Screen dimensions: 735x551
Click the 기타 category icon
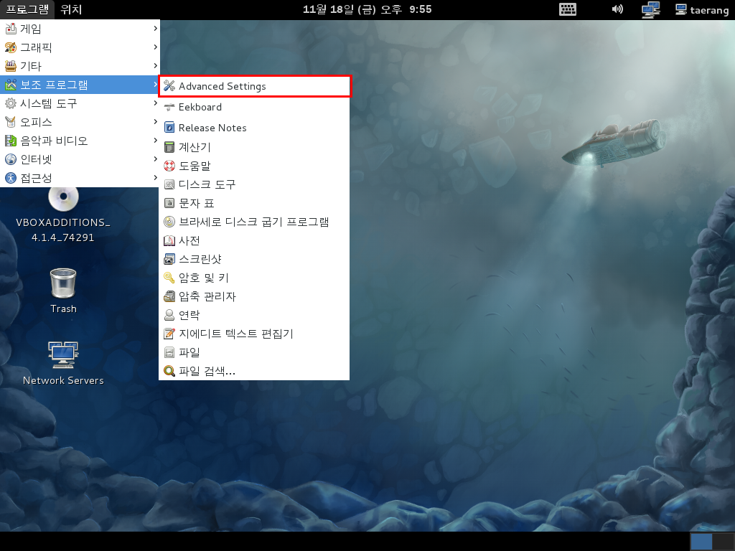(10, 66)
